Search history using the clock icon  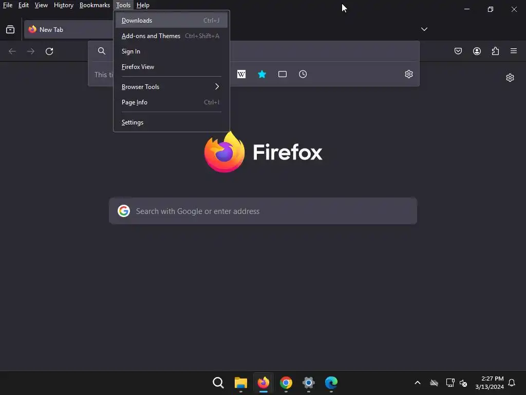(x=303, y=74)
